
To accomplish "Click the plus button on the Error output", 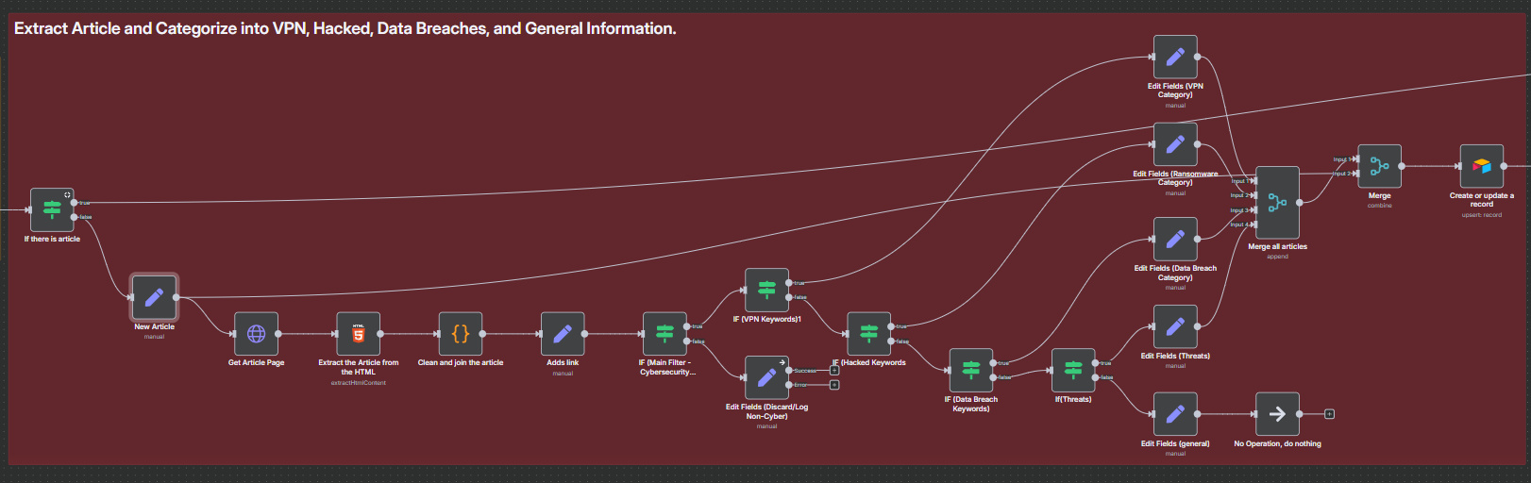I will point(834,385).
